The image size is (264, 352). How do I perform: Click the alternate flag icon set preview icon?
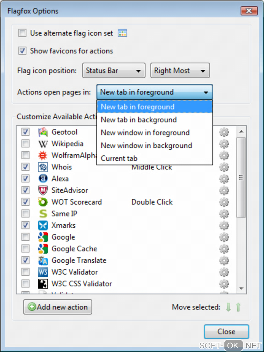[x=122, y=33]
